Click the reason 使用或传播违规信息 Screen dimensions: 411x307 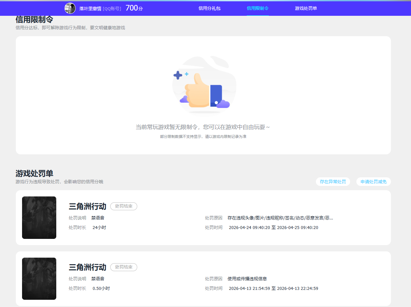point(247,279)
